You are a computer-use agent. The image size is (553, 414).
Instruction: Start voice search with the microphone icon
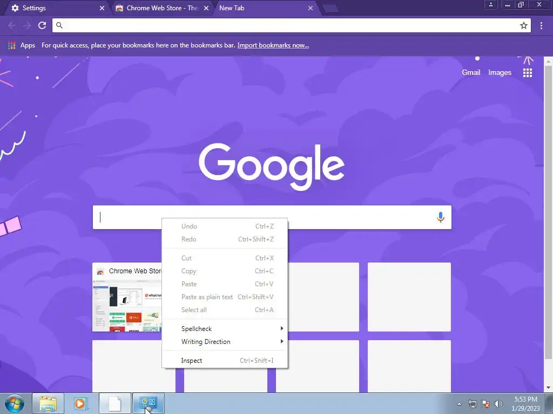[441, 217]
